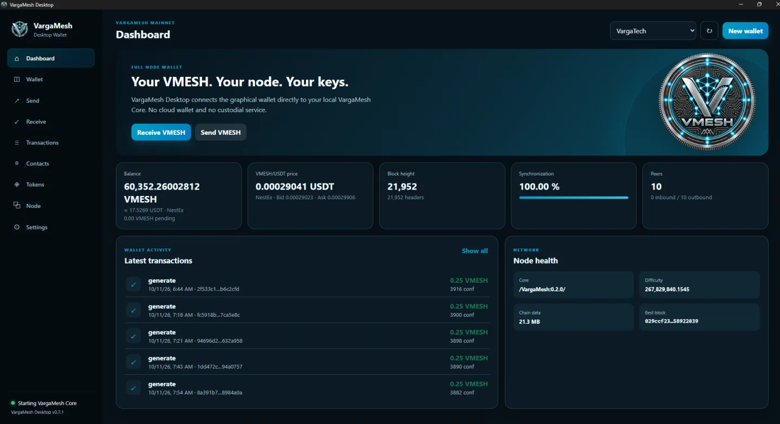Click the Wallet sidebar icon
The width and height of the screenshot is (780, 424).
click(x=17, y=80)
